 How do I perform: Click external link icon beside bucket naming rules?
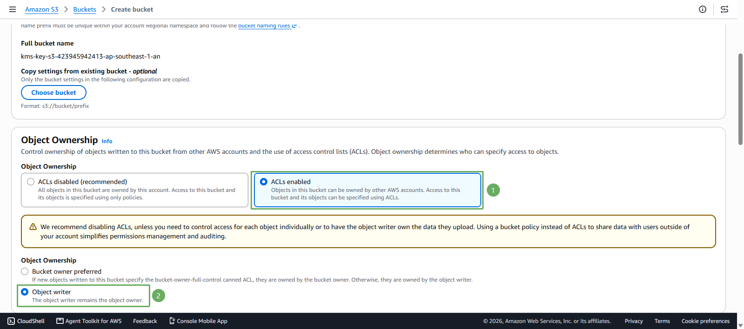(294, 26)
